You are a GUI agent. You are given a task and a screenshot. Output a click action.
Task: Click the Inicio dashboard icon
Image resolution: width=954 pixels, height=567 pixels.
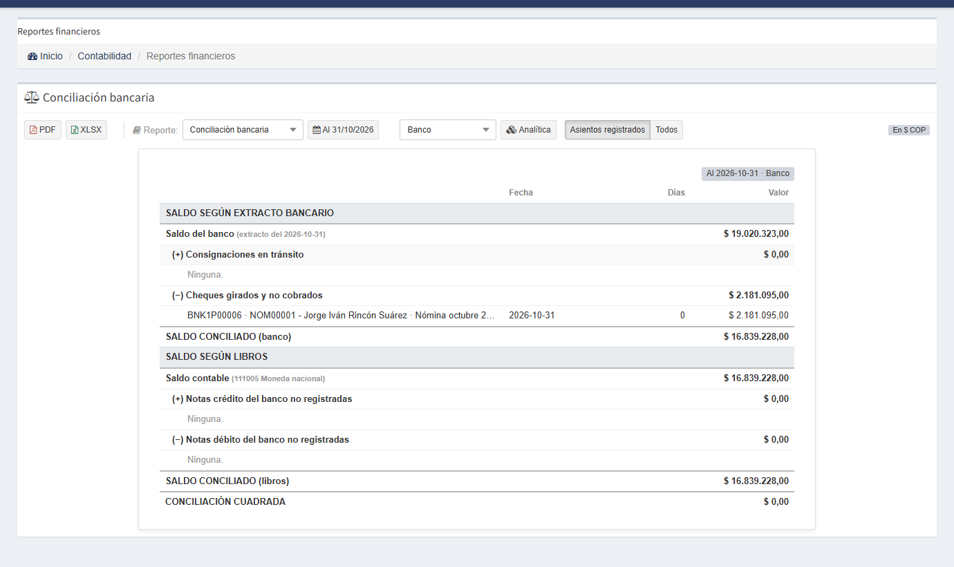[x=32, y=57]
